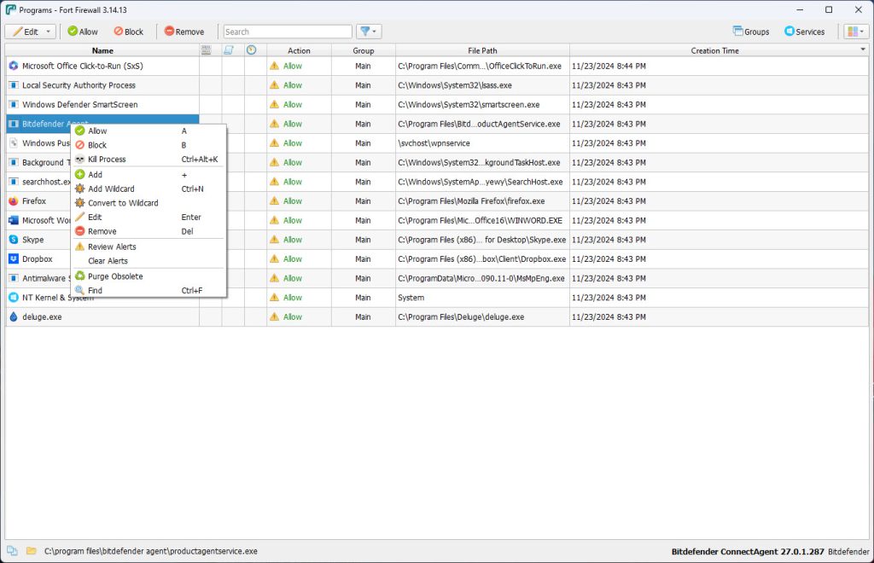874x563 pixels.
Task: Click the warning alert icon in Firefox row
Action: [274, 200]
